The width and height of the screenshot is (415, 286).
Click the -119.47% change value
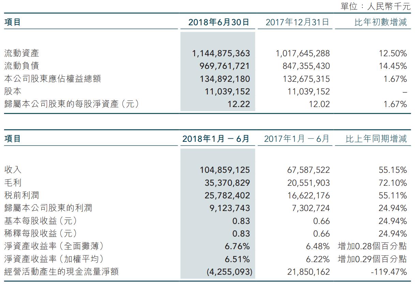click(x=389, y=272)
